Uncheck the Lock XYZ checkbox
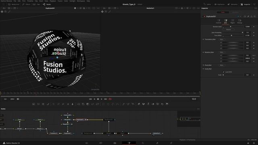The width and height of the screenshot is (258, 145). [x=223, y=72]
